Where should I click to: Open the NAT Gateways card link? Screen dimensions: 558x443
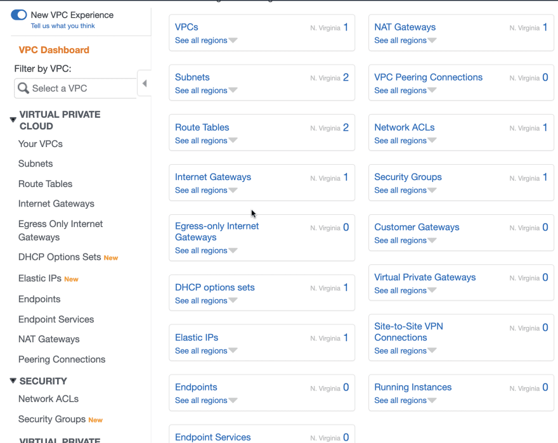click(405, 27)
